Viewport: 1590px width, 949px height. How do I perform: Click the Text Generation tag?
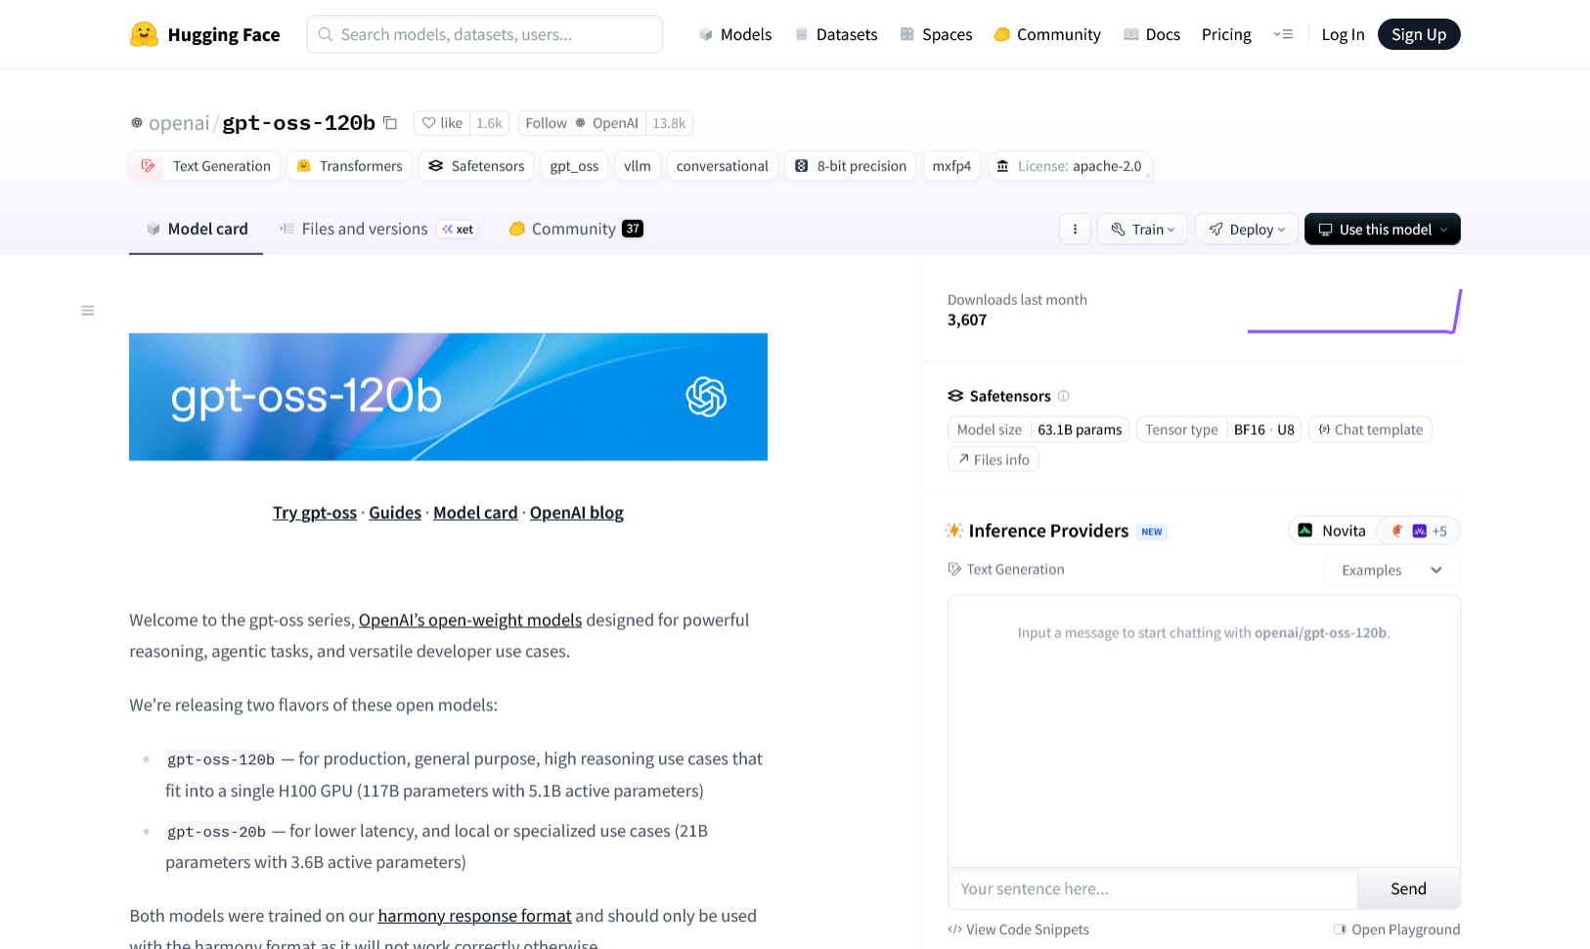(205, 166)
